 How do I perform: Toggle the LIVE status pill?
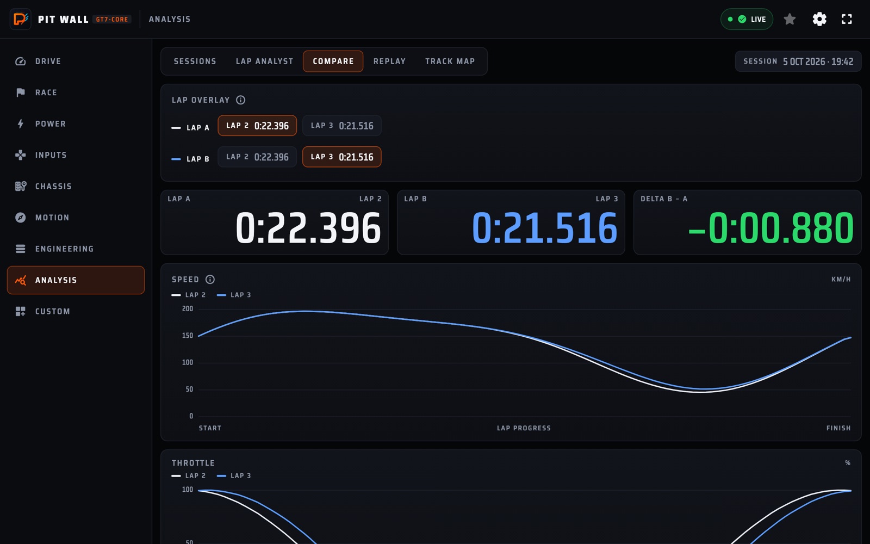(x=747, y=19)
